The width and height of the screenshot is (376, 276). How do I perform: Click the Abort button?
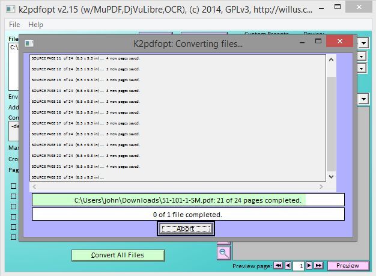pyautogui.click(x=186, y=228)
